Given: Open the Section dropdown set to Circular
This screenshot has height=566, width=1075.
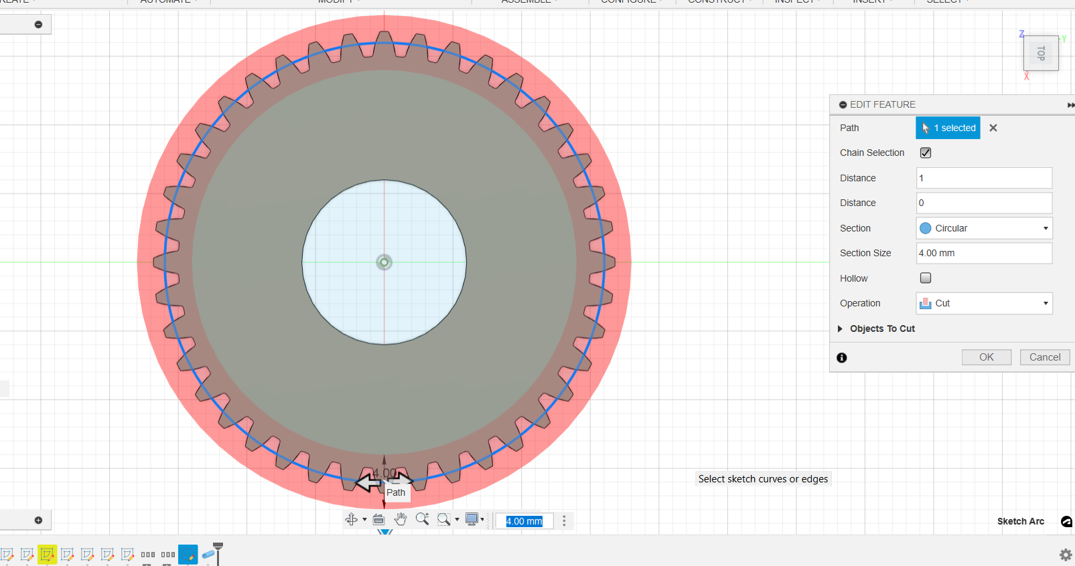Looking at the screenshot, I should (x=984, y=228).
